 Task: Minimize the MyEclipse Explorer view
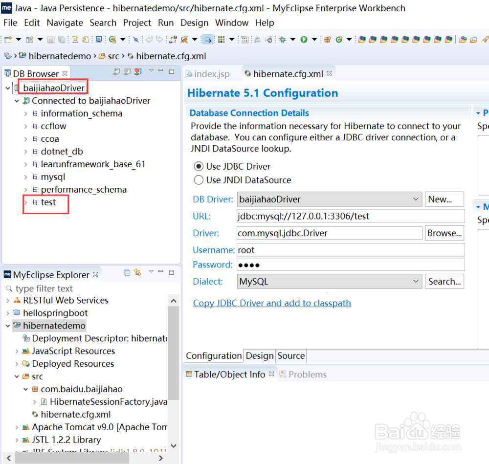click(160, 271)
